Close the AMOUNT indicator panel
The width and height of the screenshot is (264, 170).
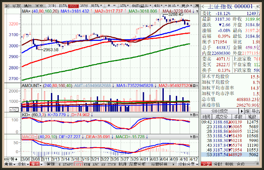pyautogui.click(x=197, y=86)
